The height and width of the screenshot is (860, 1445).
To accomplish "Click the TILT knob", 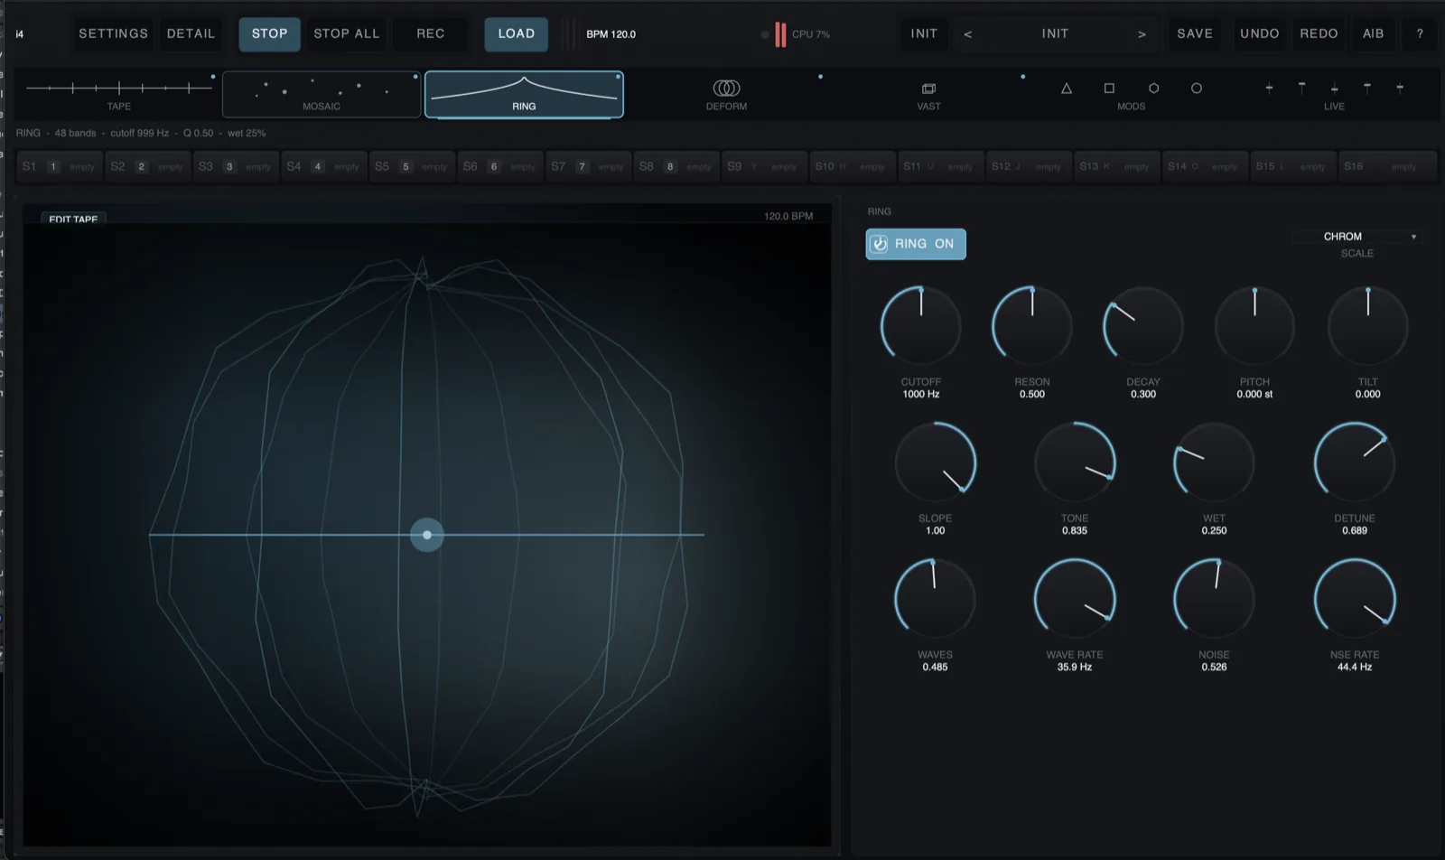I will [1367, 326].
